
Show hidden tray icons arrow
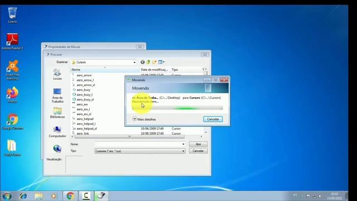(302, 196)
